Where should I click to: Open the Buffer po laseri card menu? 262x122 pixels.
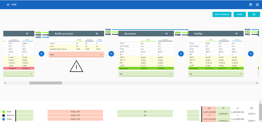coord(97,34)
